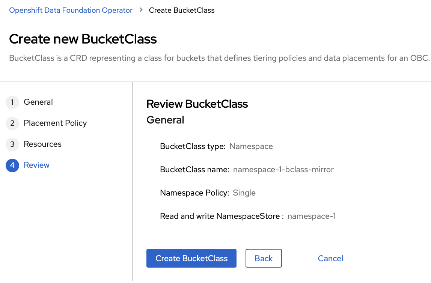The image size is (431, 283).
Task: Cancel the BucketClass creation
Action: coord(330,258)
